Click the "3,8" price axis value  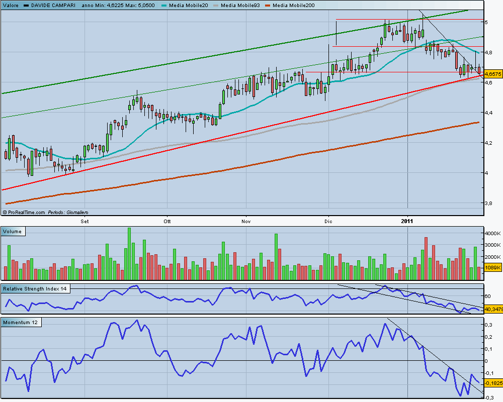pos(488,203)
